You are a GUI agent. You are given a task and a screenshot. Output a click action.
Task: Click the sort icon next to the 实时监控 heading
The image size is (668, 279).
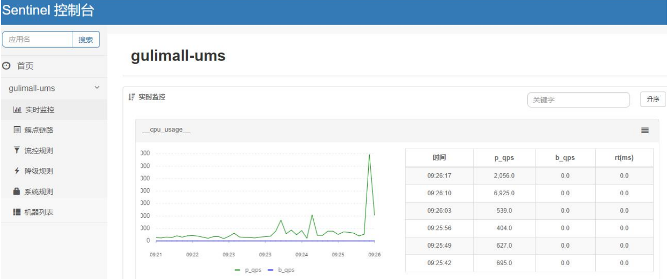pyautogui.click(x=132, y=97)
